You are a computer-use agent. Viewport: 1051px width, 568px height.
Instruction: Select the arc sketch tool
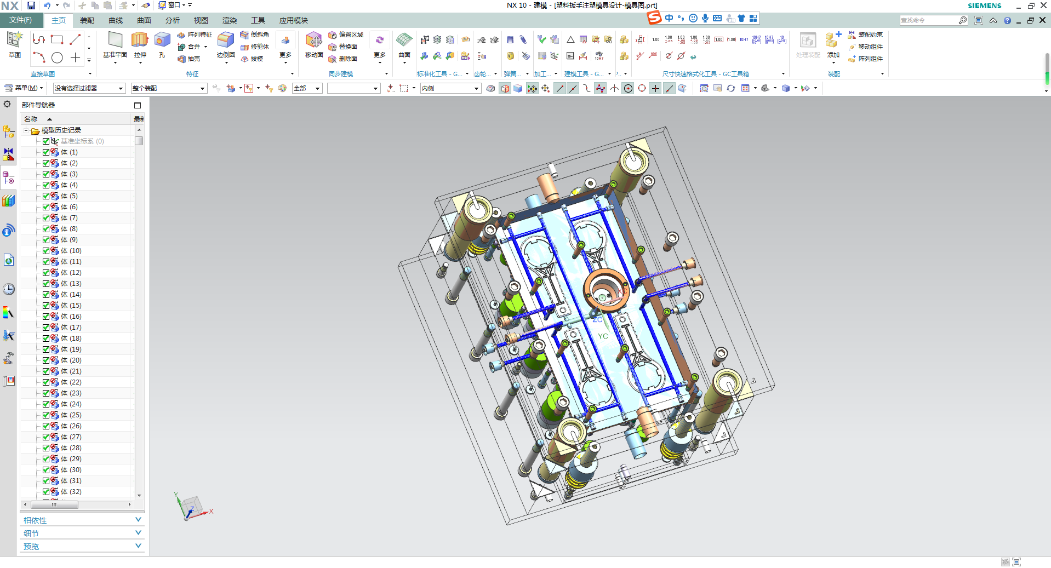(x=38, y=58)
